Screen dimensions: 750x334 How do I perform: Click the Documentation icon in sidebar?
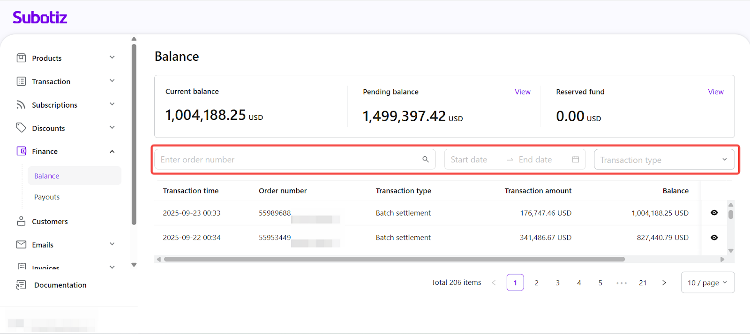coord(21,285)
